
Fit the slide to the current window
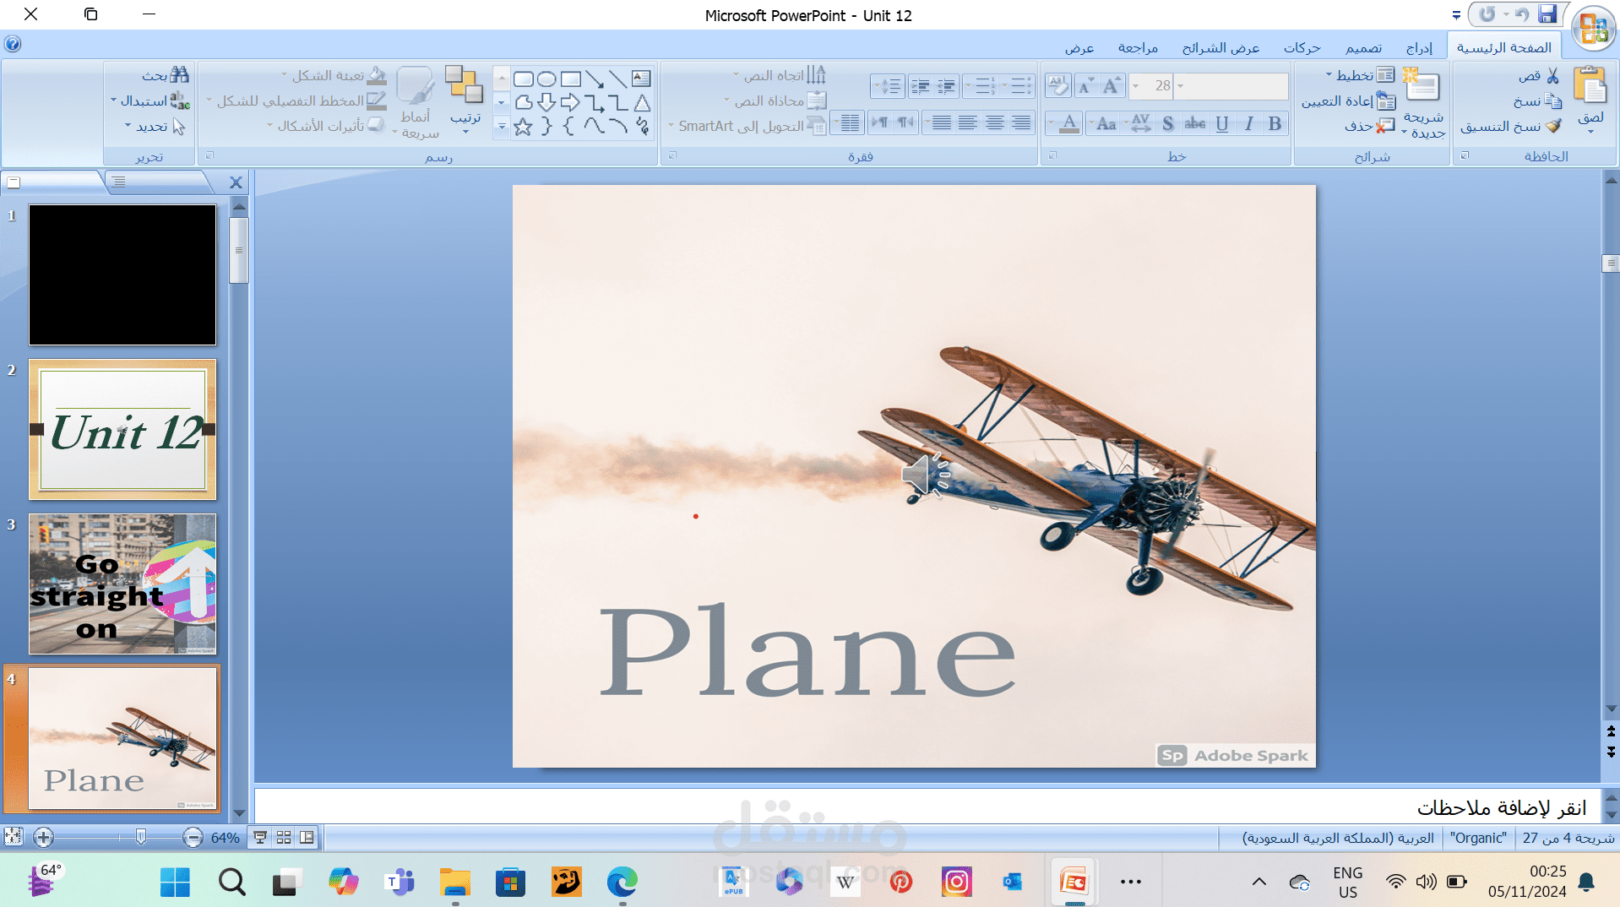pyautogui.click(x=13, y=836)
